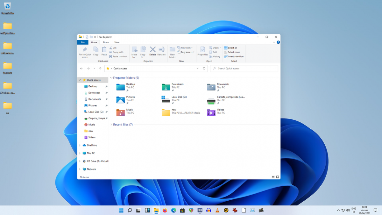Click Select none in the ribbon

234,52
